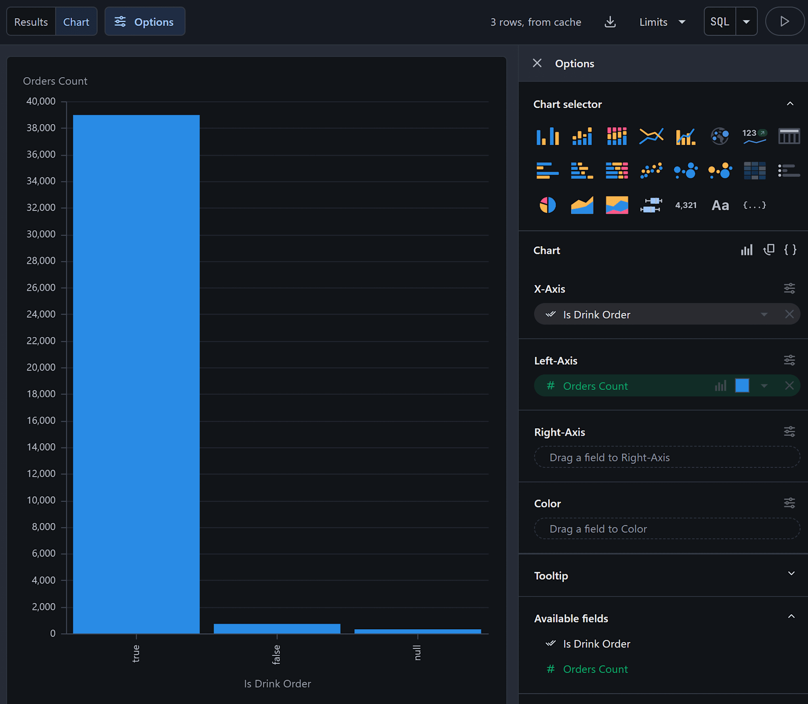Screen dimensions: 808x704
Task: Choose the map globe chart type
Action: pos(720,136)
